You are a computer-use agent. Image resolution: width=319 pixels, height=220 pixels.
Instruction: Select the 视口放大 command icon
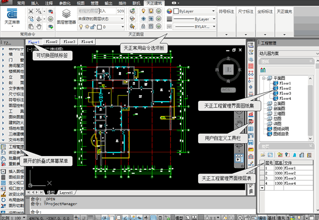click(x=3, y=188)
